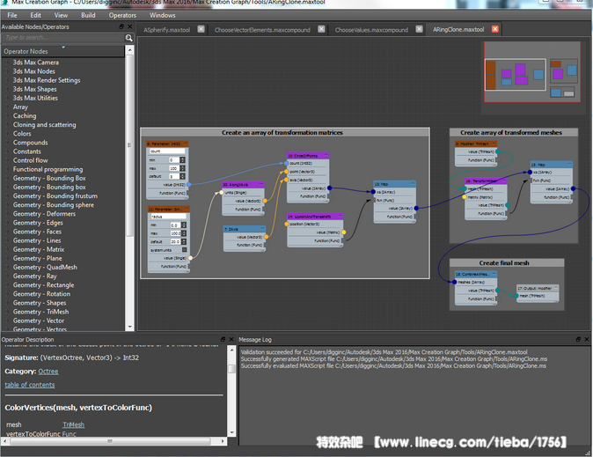Click the Operator Description vertical scrollbar thumb
Screen dimensions: 593x457
click(x=231, y=368)
